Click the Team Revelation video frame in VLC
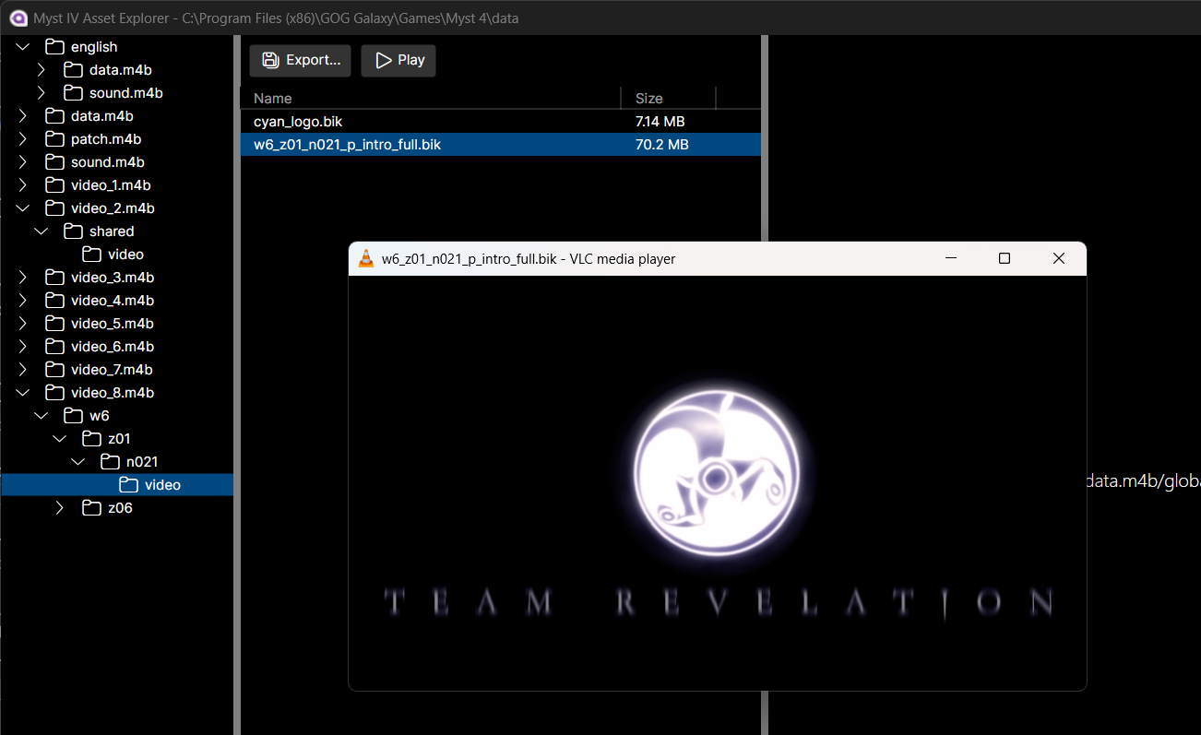The image size is (1201, 735). click(718, 482)
